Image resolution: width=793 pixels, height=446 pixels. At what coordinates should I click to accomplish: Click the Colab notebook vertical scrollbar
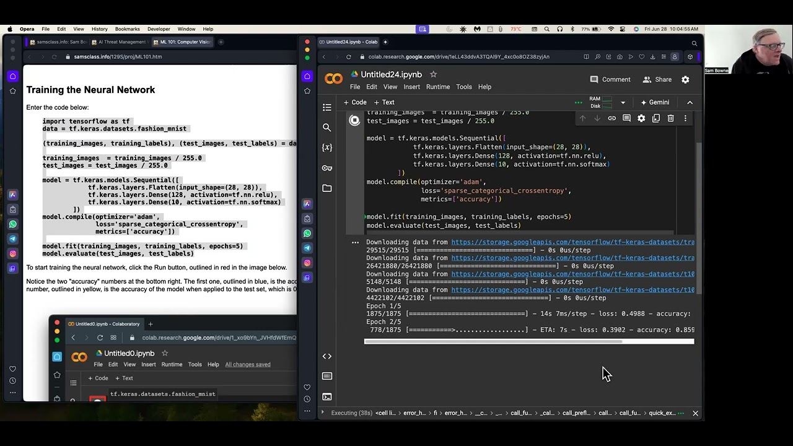699,217
